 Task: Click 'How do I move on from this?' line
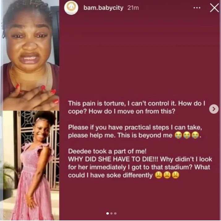pyautogui.click(x=132, y=111)
